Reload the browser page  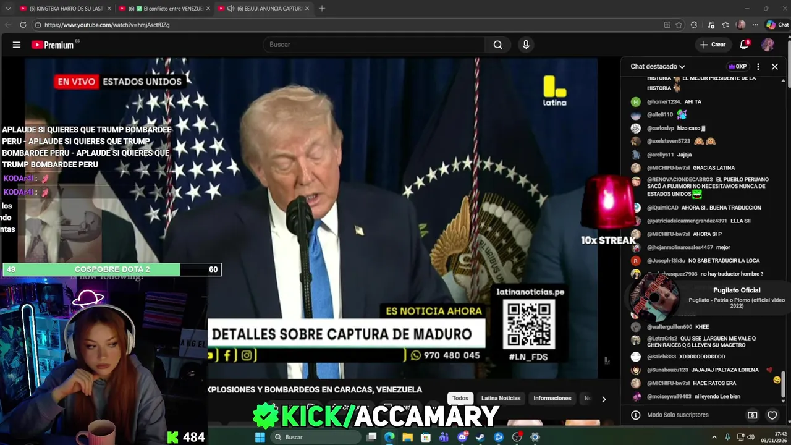tap(23, 25)
